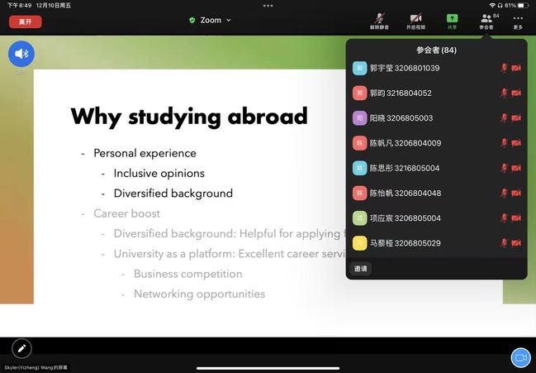Screen dimensions: 536x373
Task: Unmute microphone with 解除静音 toggle
Action: tap(379, 20)
